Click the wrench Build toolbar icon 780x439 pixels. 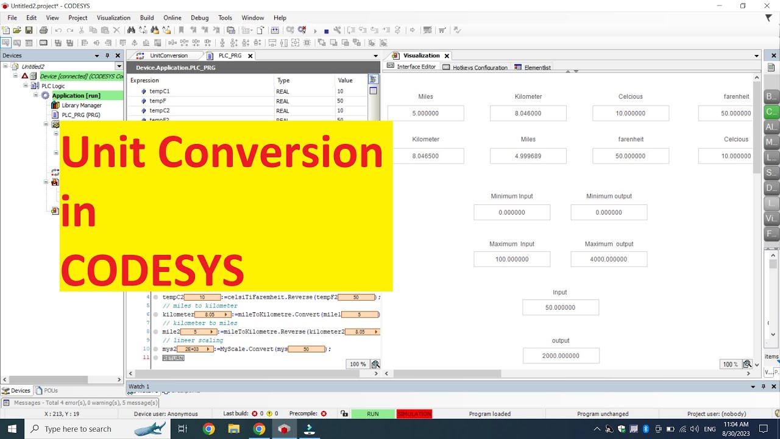337,30
